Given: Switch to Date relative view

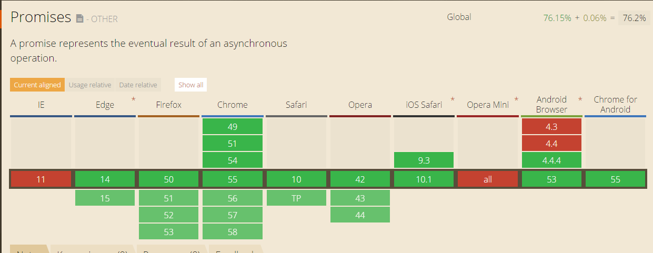Looking at the screenshot, I should click(x=138, y=85).
